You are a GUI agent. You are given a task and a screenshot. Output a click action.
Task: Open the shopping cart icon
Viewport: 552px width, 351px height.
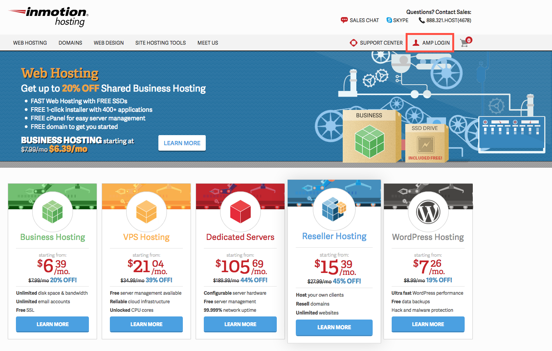pyautogui.click(x=465, y=42)
